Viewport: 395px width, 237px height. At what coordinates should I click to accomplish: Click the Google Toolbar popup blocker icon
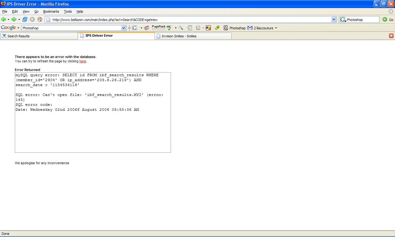[208, 28]
